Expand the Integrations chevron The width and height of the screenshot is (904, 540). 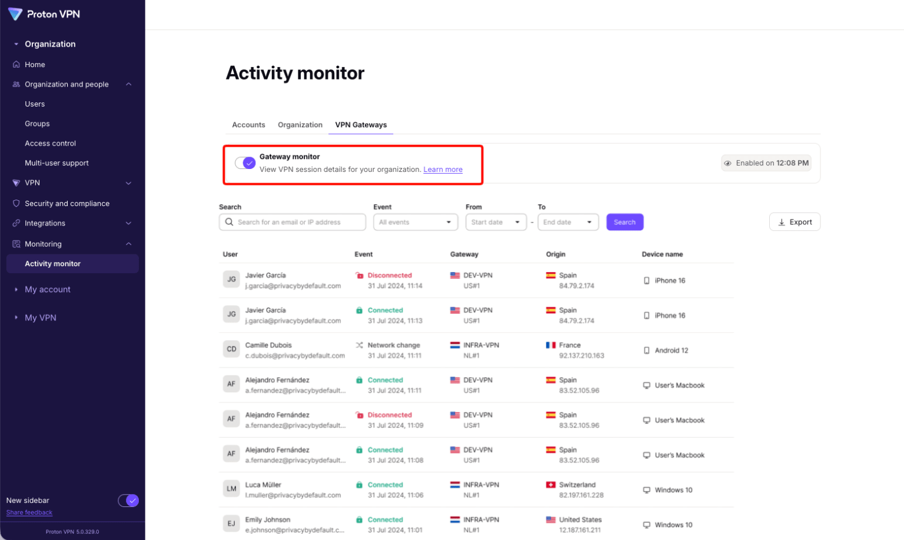128,223
